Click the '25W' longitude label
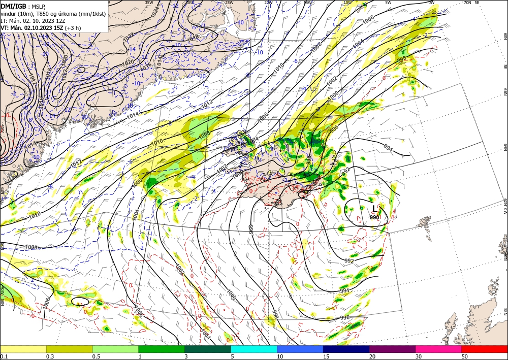508x360 pixels. (x=229, y=3)
